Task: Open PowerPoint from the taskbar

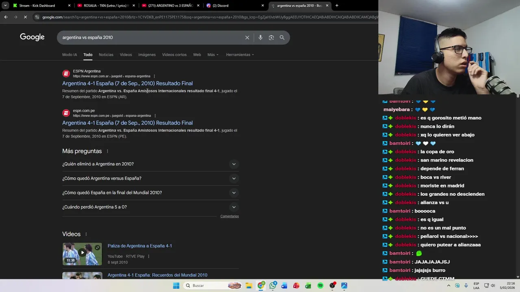Action: (x=296, y=286)
